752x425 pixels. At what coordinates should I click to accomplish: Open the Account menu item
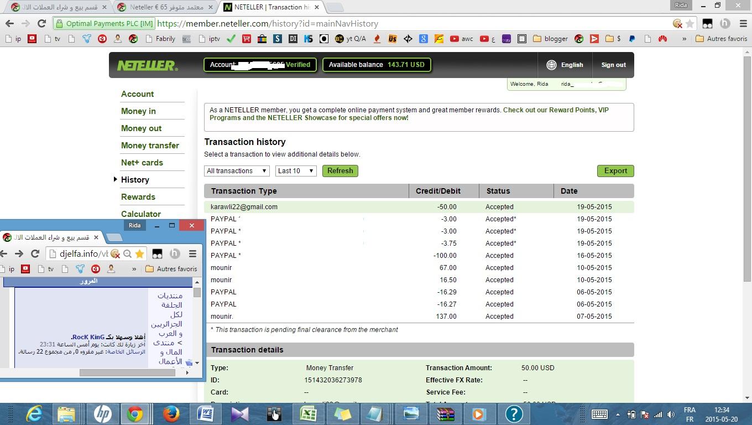coord(138,94)
